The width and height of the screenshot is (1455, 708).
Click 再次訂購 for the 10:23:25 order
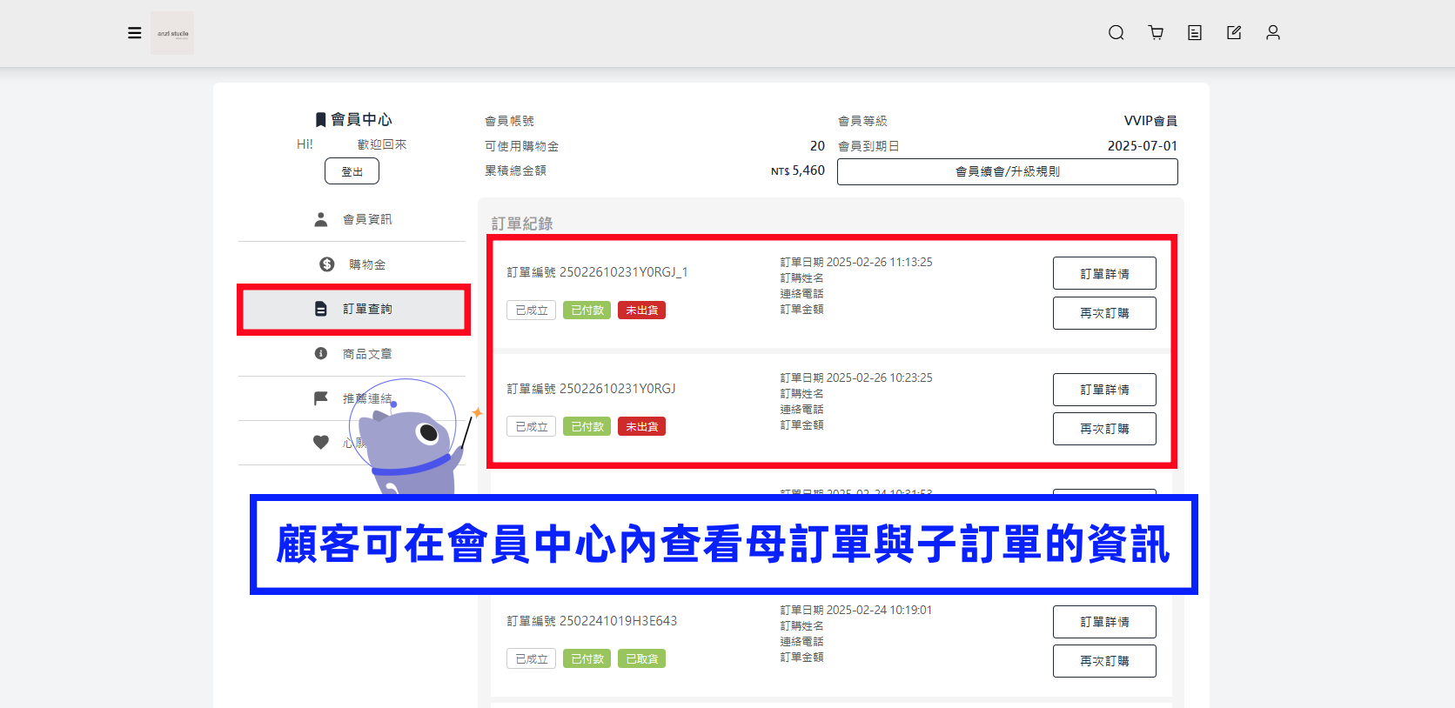pyautogui.click(x=1104, y=429)
